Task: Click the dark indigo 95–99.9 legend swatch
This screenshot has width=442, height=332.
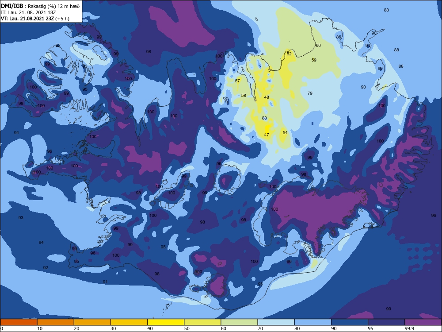Action: (x=386, y=322)
